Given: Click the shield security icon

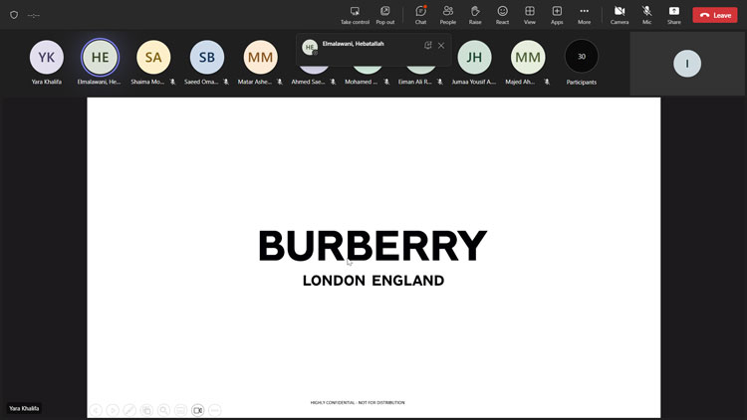Looking at the screenshot, I should pyautogui.click(x=14, y=15).
